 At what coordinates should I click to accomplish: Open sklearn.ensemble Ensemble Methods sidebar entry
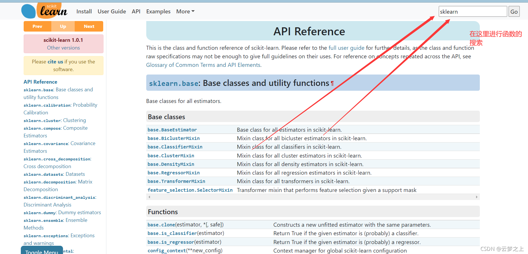tap(55, 224)
